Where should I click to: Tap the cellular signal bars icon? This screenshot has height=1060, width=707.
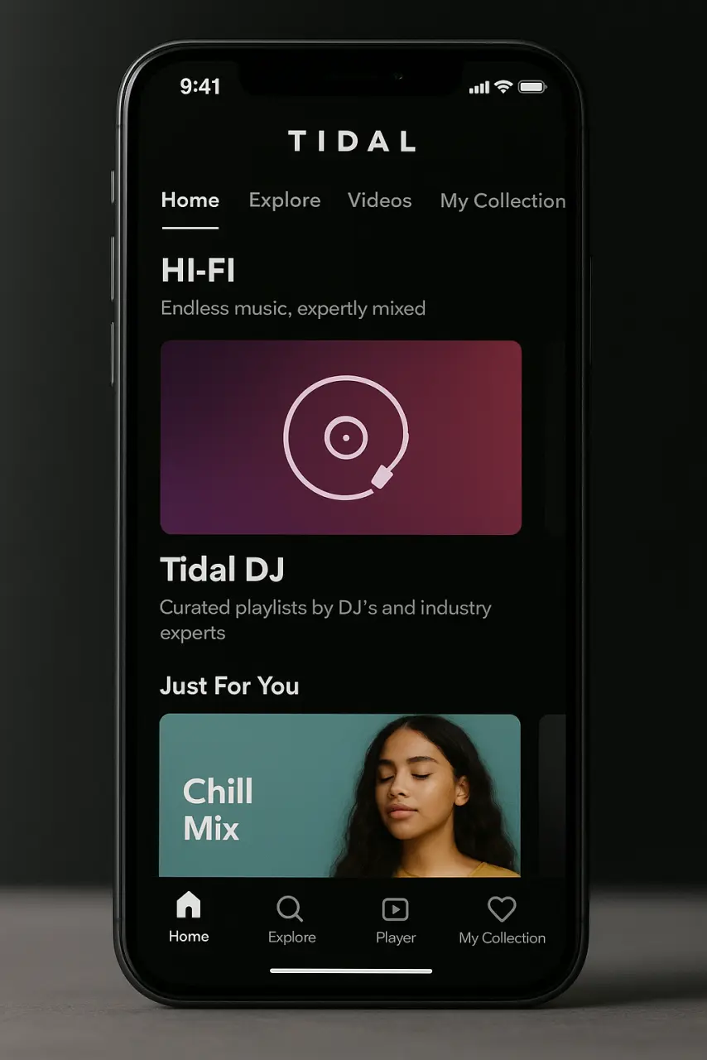479,88
